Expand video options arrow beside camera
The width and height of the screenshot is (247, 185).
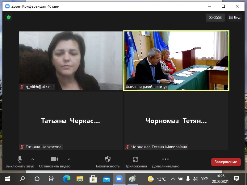pos(69,159)
